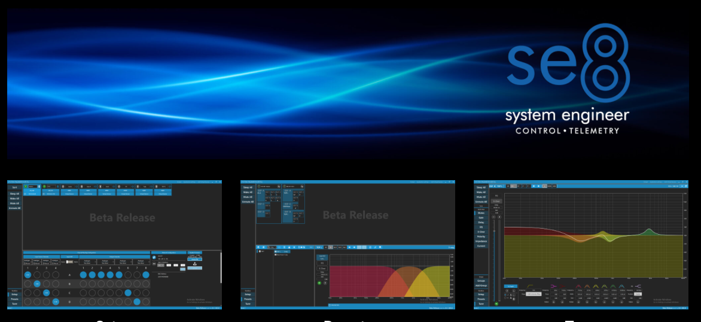Click the EQ button beside graph in Presets screenshot
This screenshot has width=701, height=322.
(x=322, y=263)
